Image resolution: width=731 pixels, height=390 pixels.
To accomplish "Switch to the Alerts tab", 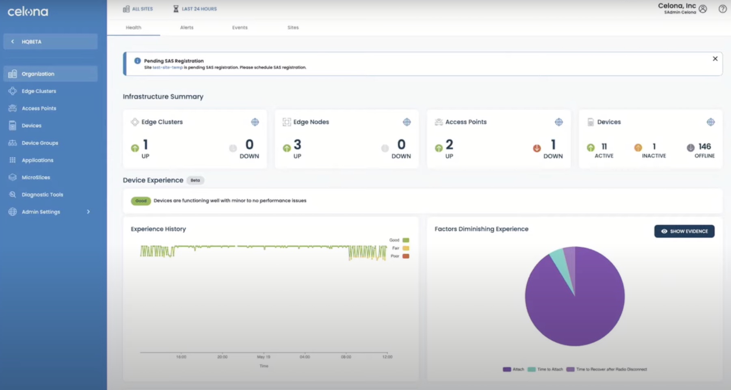I will pos(187,28).
